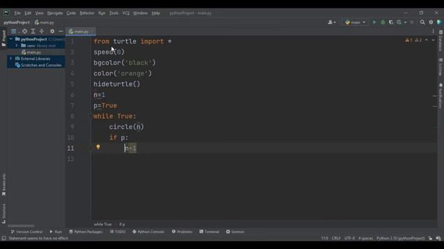444x249 pixels.
Task: Change the 4 spaces indent setting
Action: pos(366,238)
